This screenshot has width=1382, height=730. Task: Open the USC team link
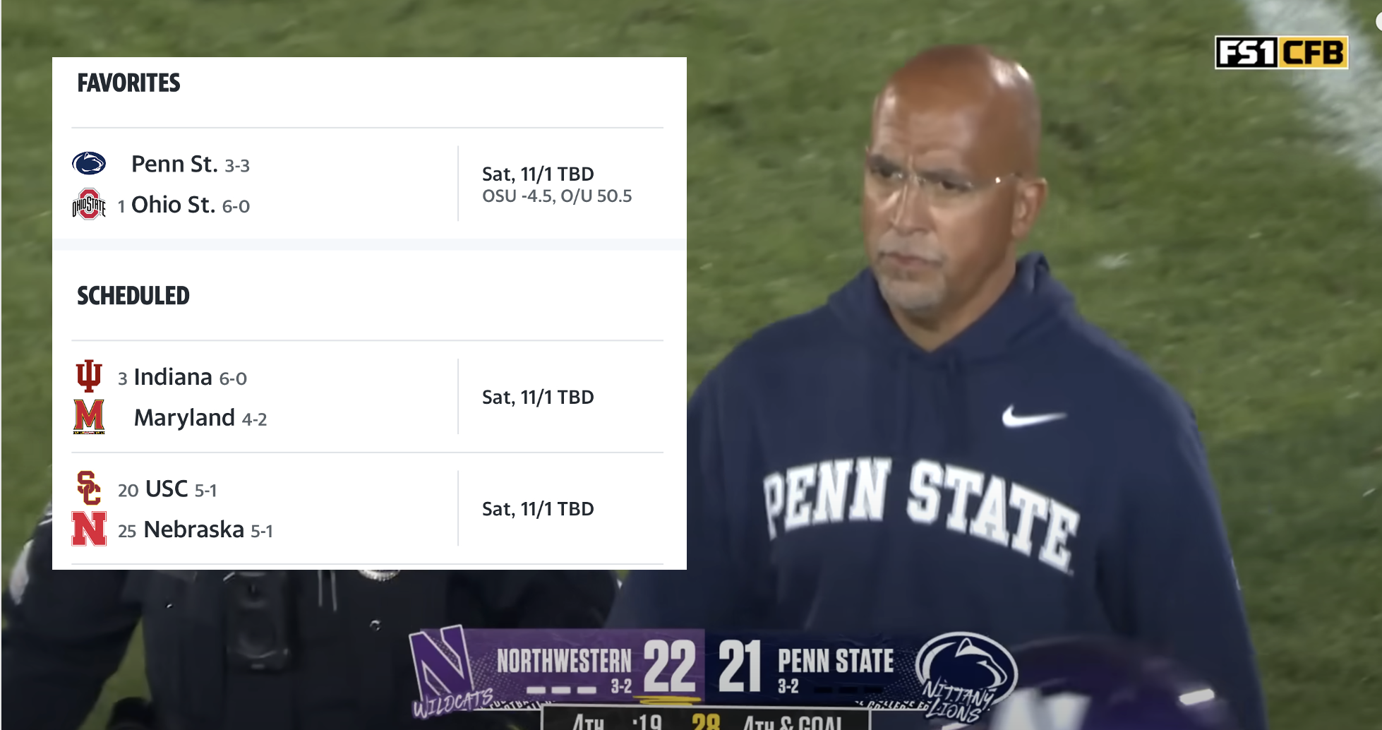click(x=167, y=489)
